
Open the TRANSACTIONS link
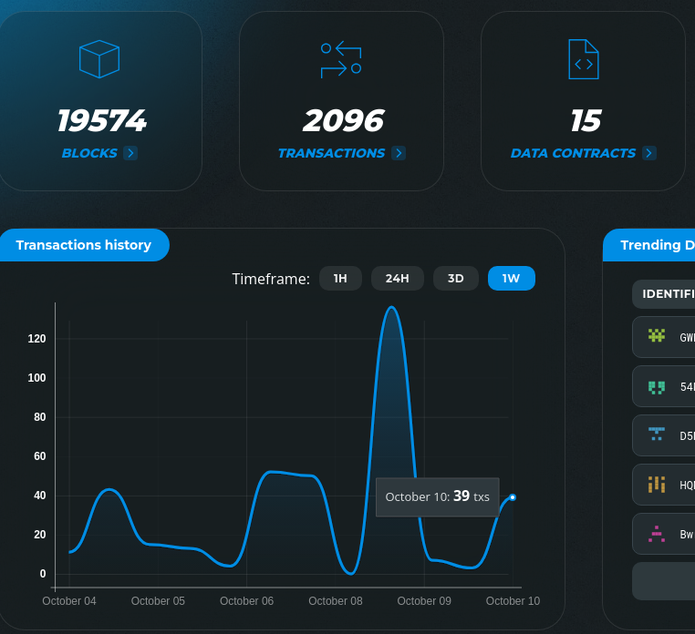click(x=331, y=153)
